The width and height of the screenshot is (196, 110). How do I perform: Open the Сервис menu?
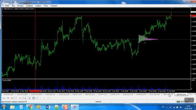click(x=38, y=6)
